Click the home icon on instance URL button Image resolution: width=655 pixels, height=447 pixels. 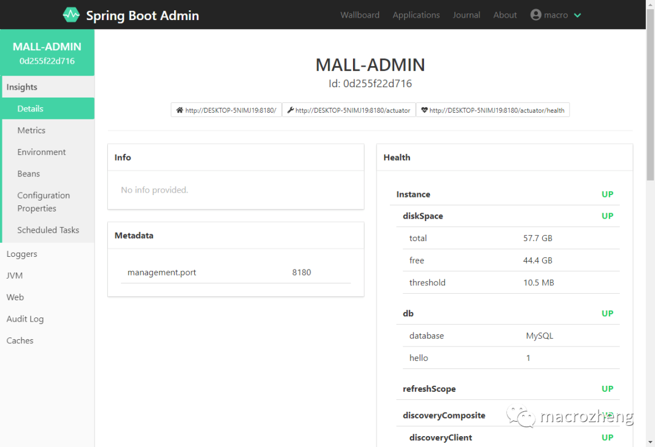click(x=180, y=110)
